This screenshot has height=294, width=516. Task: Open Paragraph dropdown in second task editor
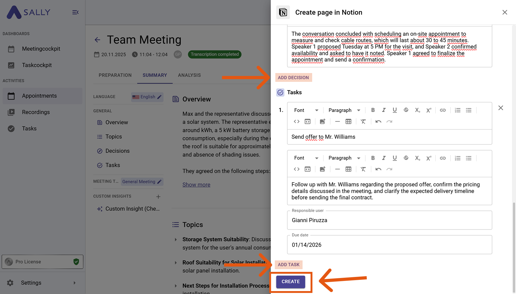(344, 158)
